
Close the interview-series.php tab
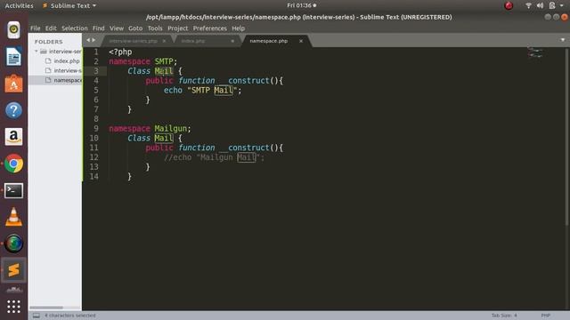click(x=164, y=41)
